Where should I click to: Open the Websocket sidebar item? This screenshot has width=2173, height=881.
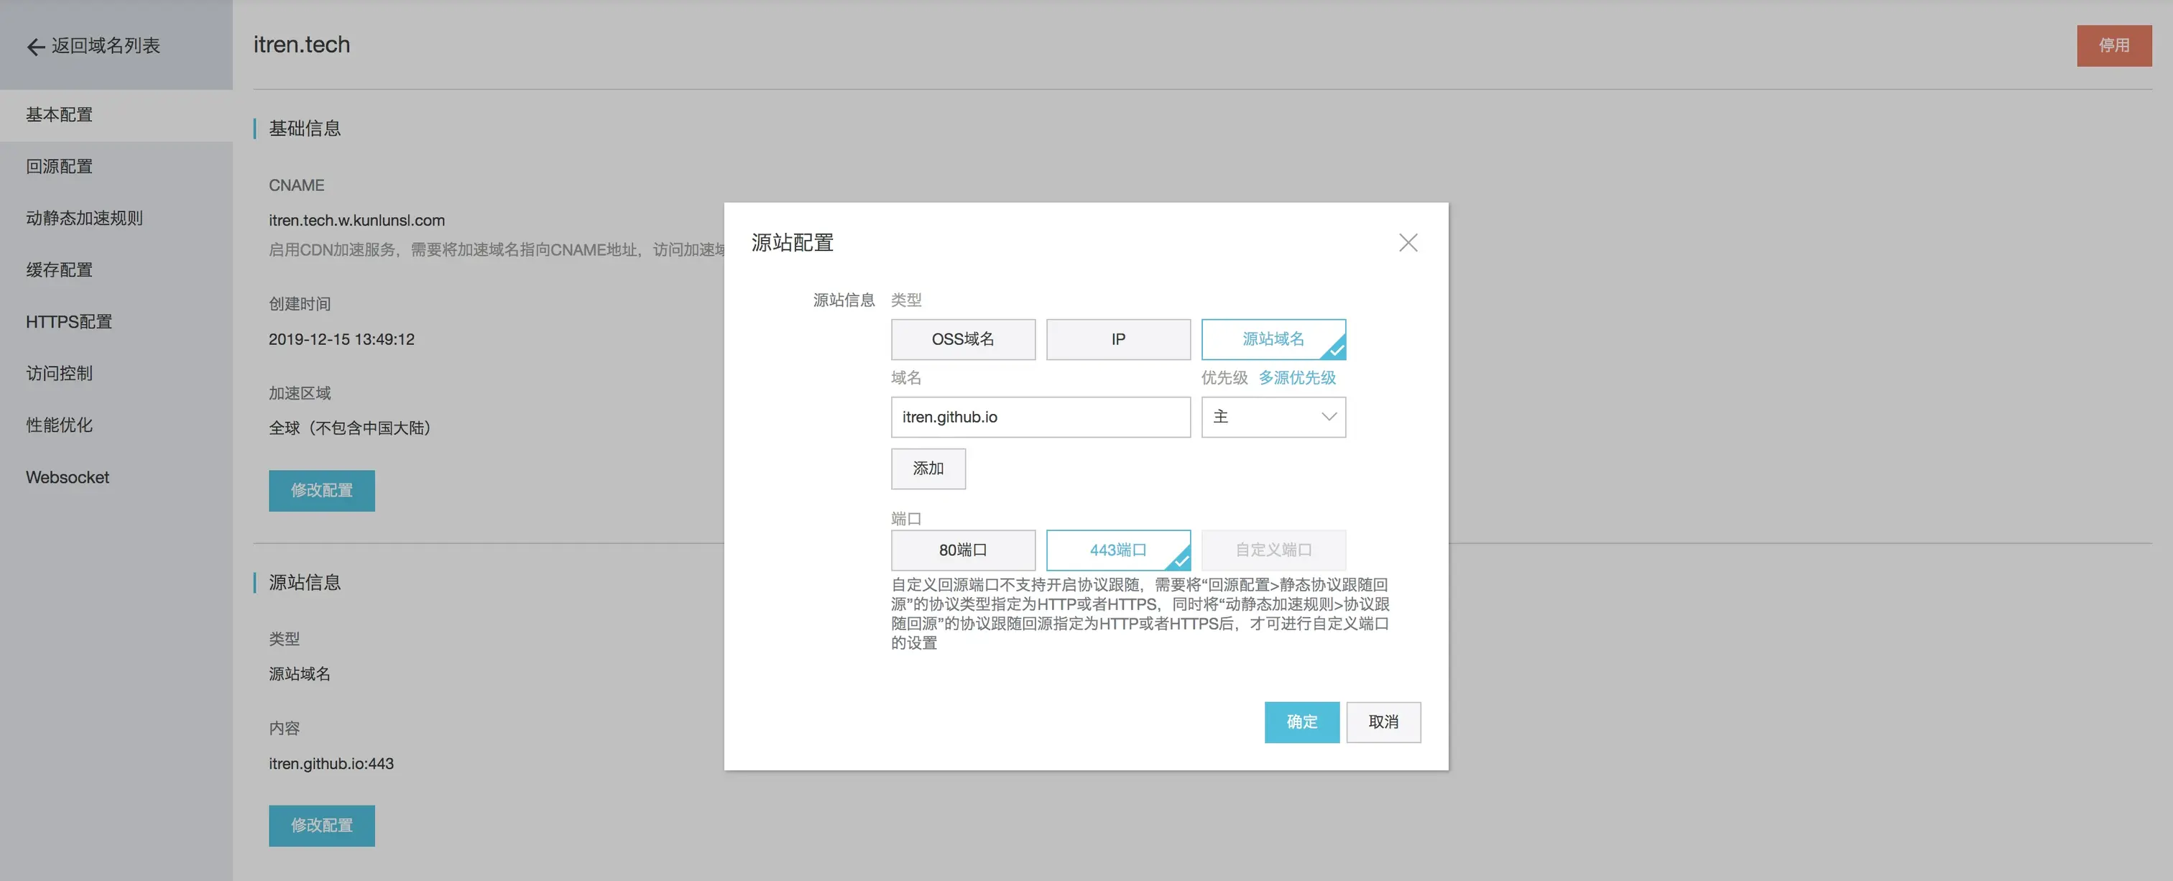click(68, 476)
